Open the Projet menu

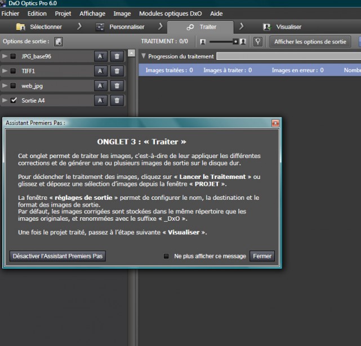(x=63, y=14)
